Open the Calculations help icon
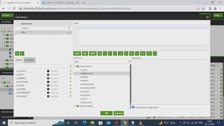The height and width of the screenshot is (126, 224). 208,17
